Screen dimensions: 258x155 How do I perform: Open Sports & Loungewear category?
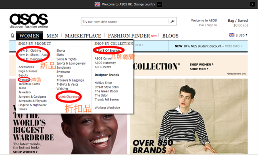71,63
